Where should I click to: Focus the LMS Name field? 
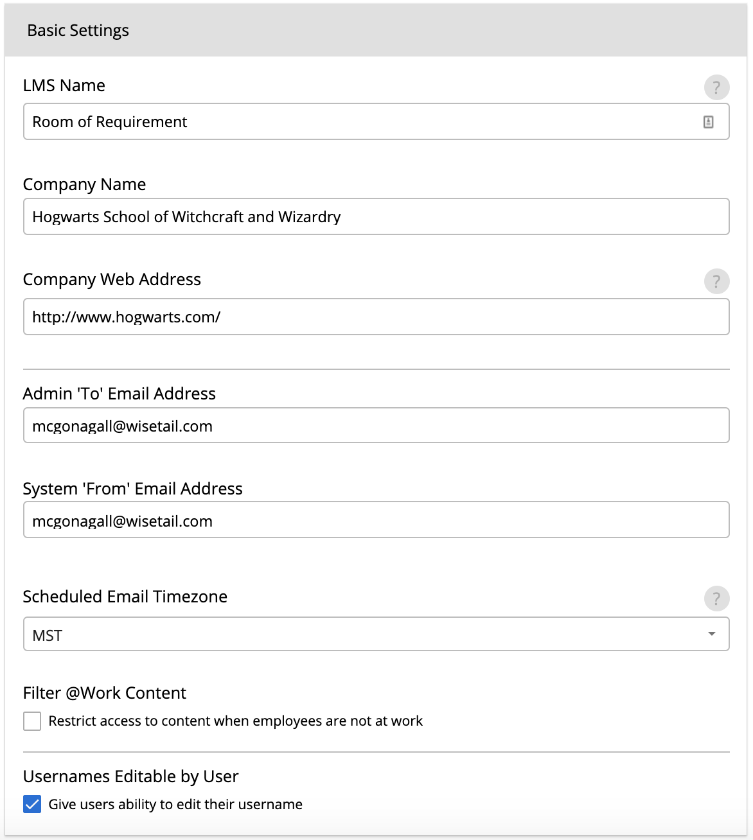376,121
